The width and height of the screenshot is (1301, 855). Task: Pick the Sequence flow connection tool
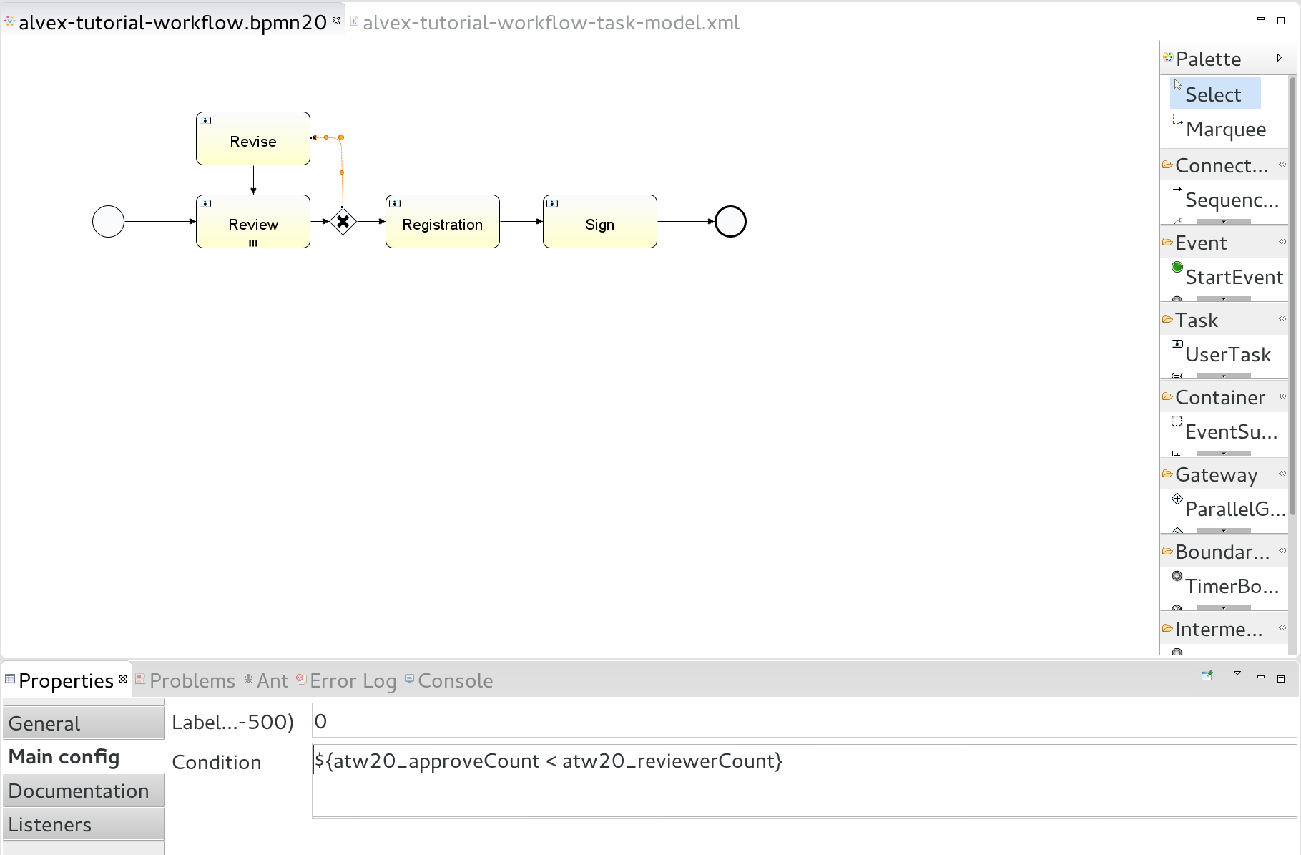pos(1230,200)
